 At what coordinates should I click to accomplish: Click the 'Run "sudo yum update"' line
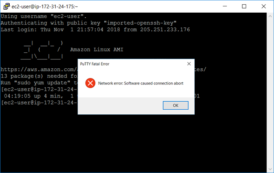[39, 83]
